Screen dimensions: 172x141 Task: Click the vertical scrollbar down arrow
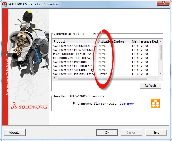[160, 74]
